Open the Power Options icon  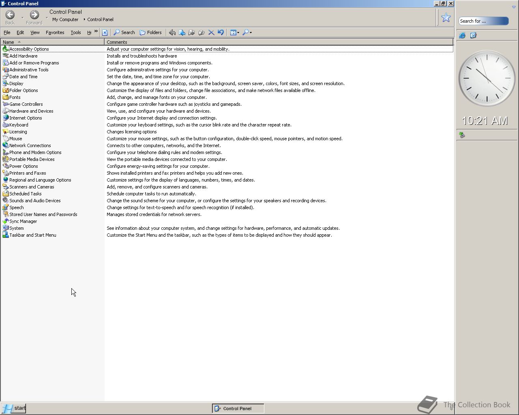pyautogui.click(x=5, y=166)
